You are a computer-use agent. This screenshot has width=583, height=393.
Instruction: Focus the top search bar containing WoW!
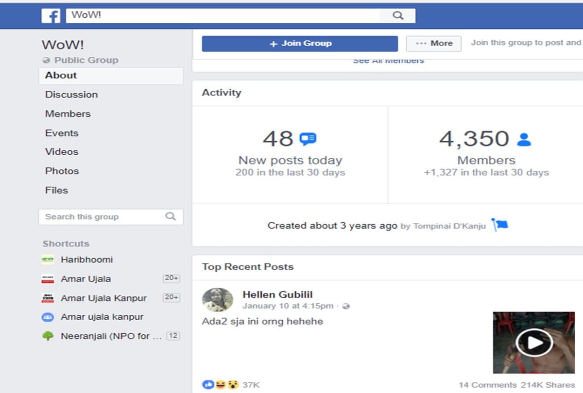click(x=223, y=16)
